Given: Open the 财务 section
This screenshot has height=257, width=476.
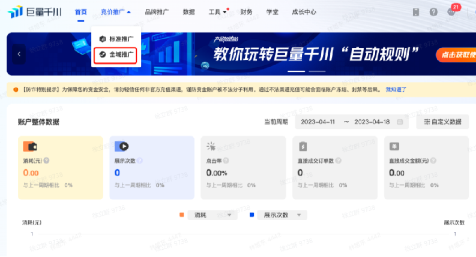Looking at the screenshot, I should pos(246,12).
